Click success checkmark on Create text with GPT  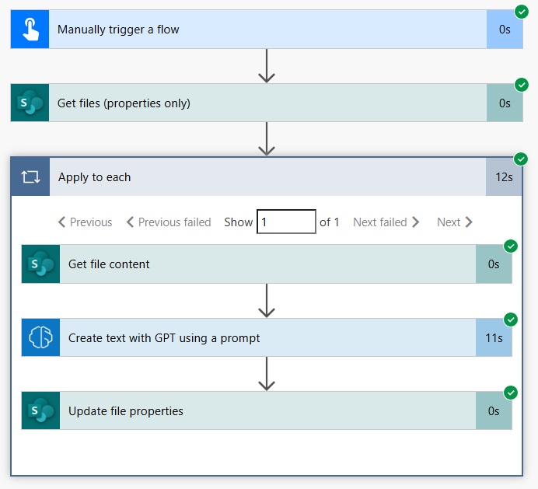tap(511, 320)
